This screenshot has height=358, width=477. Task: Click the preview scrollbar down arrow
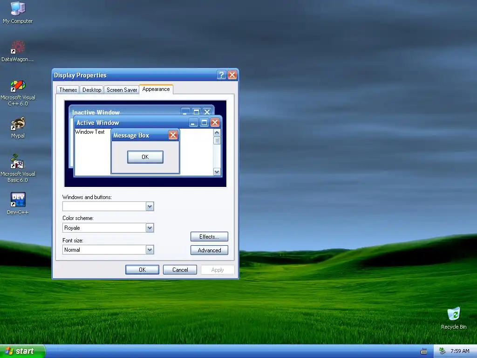[x=217, y=172]
